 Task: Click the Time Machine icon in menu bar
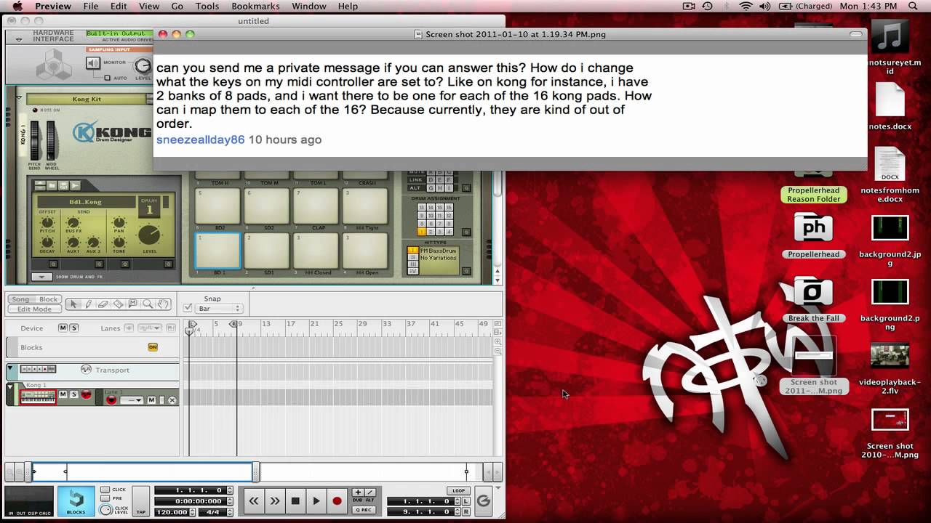pos(707,6)
